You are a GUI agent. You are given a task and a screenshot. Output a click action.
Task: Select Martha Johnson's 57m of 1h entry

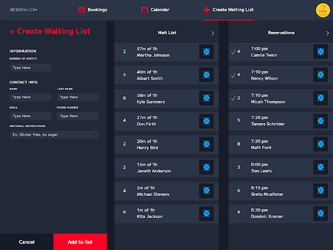(x=166, y=52)
